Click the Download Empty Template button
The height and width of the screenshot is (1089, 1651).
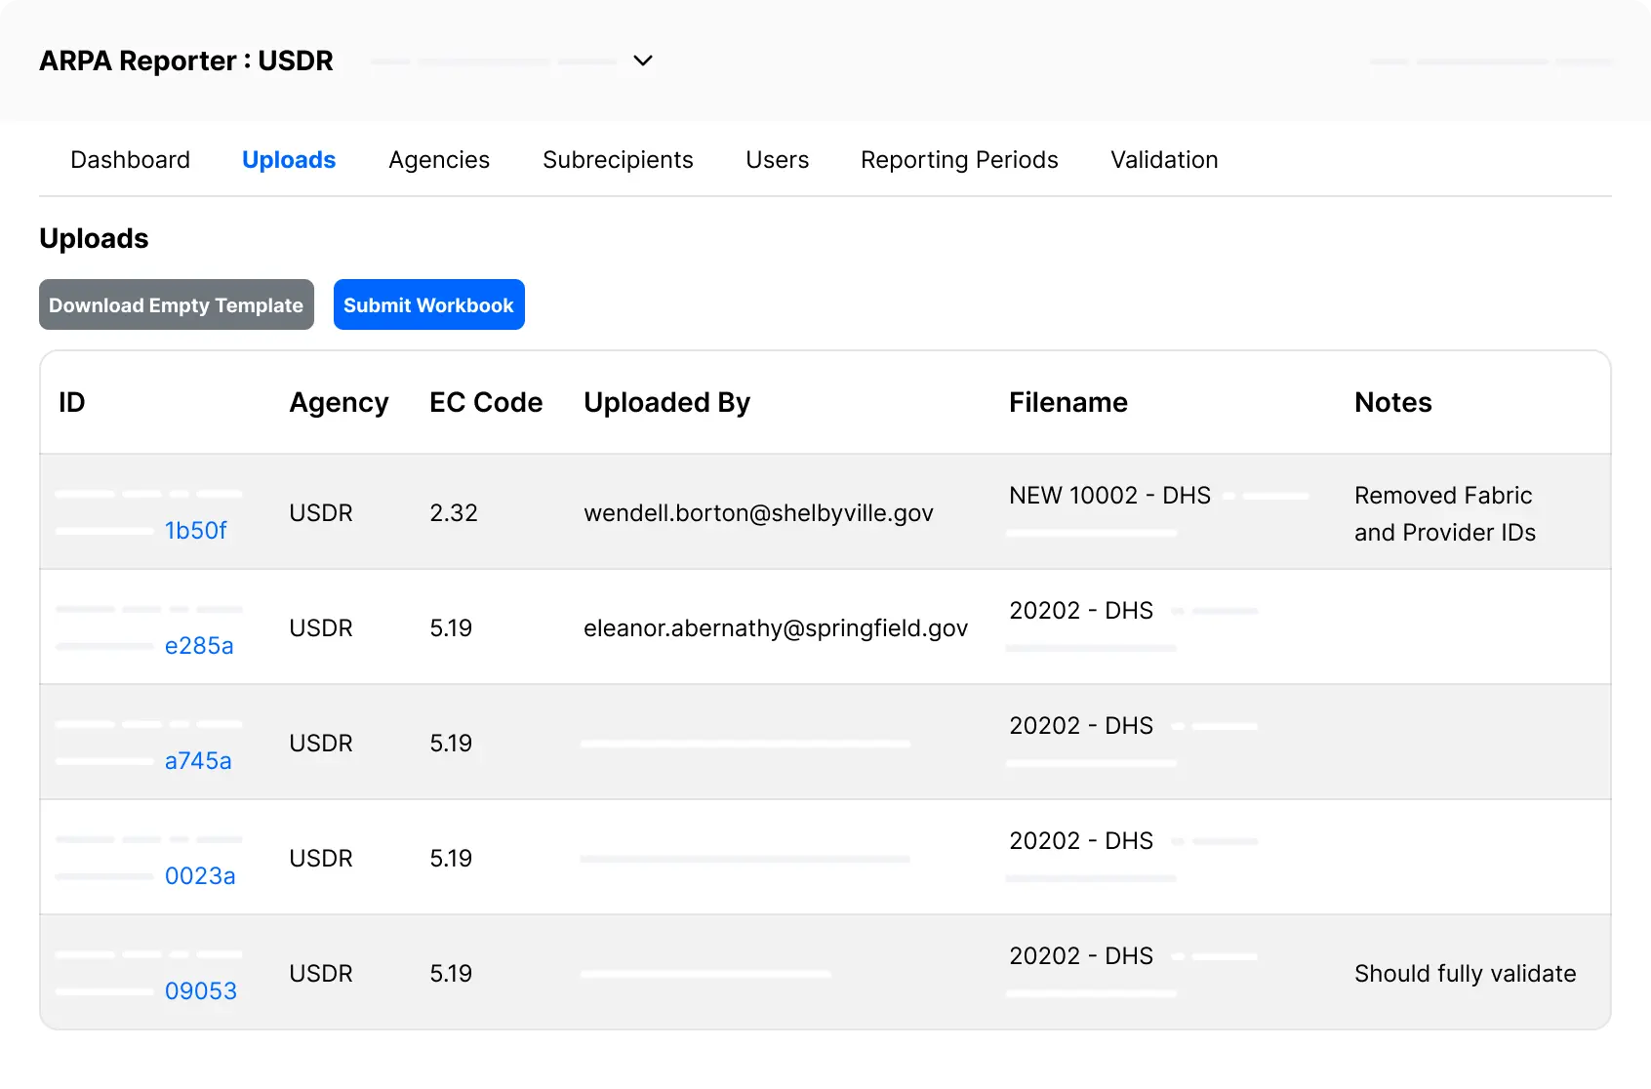click(x=177, y=305)
